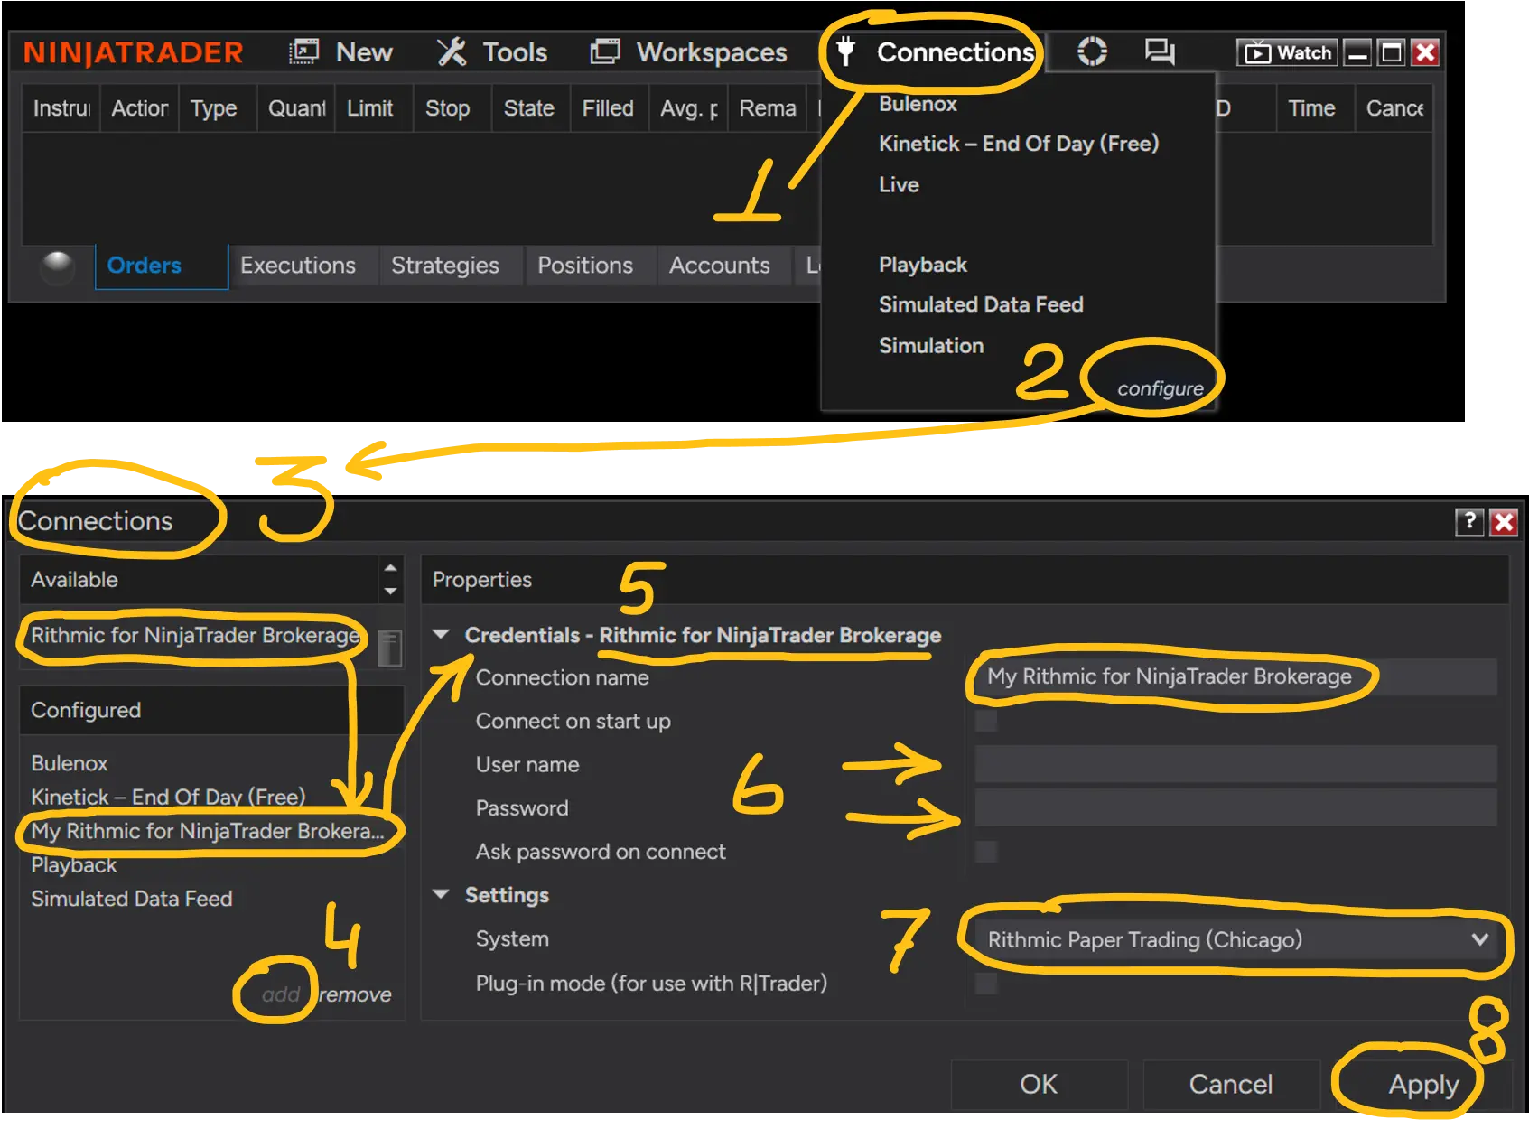The image size is (1529, 1129).
Task: Select Kinetick End Of Day in Configured list
Action: click(x=168, y=797)
